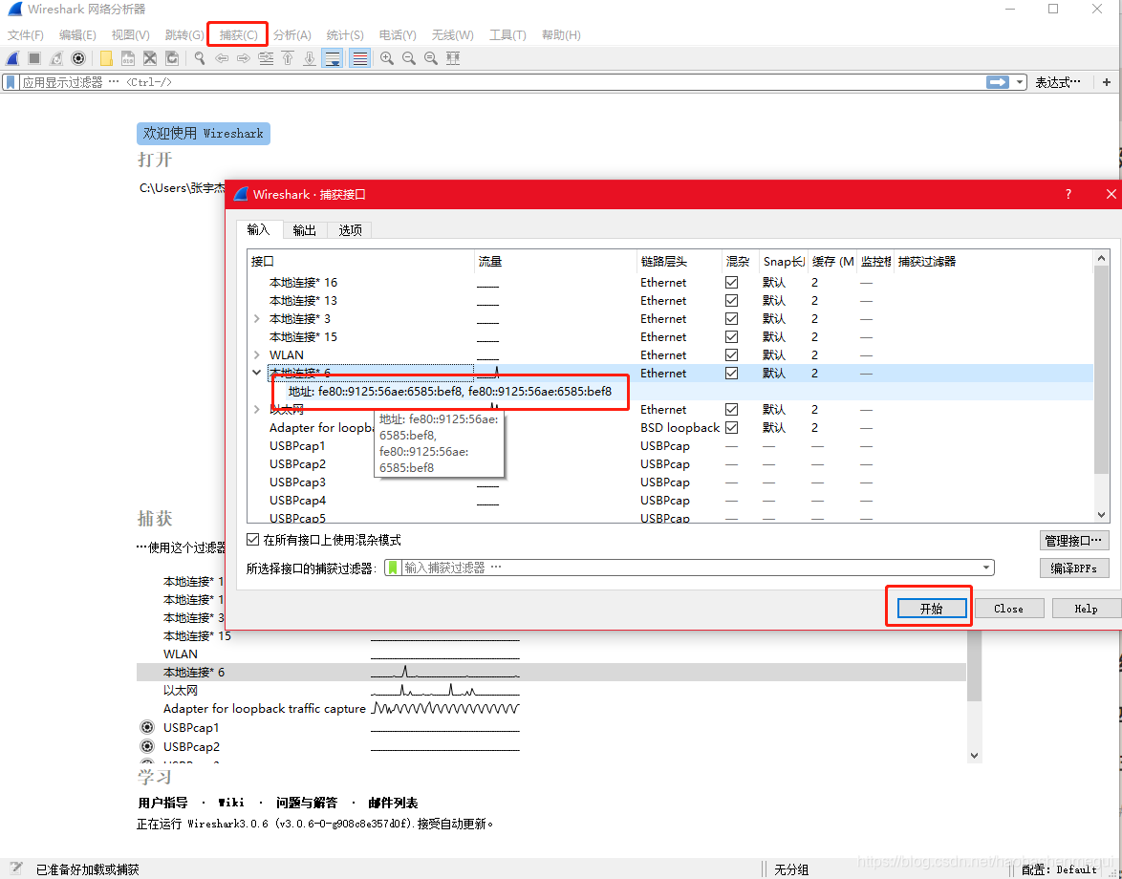Viewport: 1122px width, 879px height.
Task: Click resize columns toolbar icon
Action: point(453,58)
